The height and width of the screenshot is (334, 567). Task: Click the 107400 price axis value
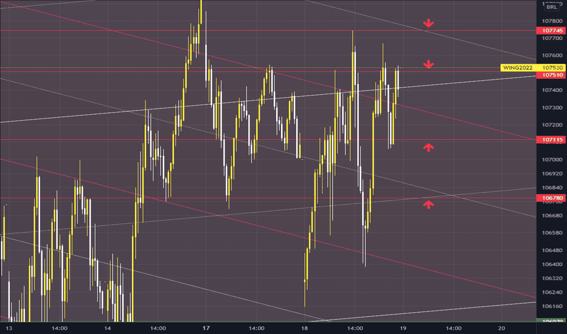pyautogui.click(x=552, y=90)
